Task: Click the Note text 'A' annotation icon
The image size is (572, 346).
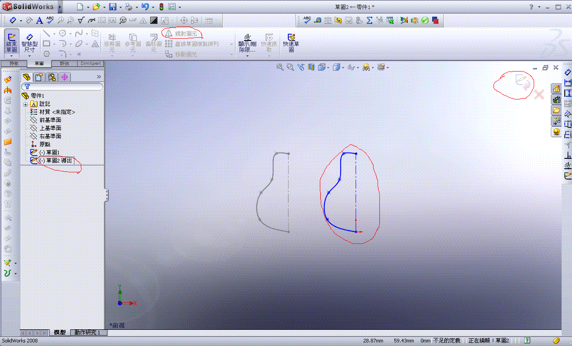Action: click(x=39, y=20)
